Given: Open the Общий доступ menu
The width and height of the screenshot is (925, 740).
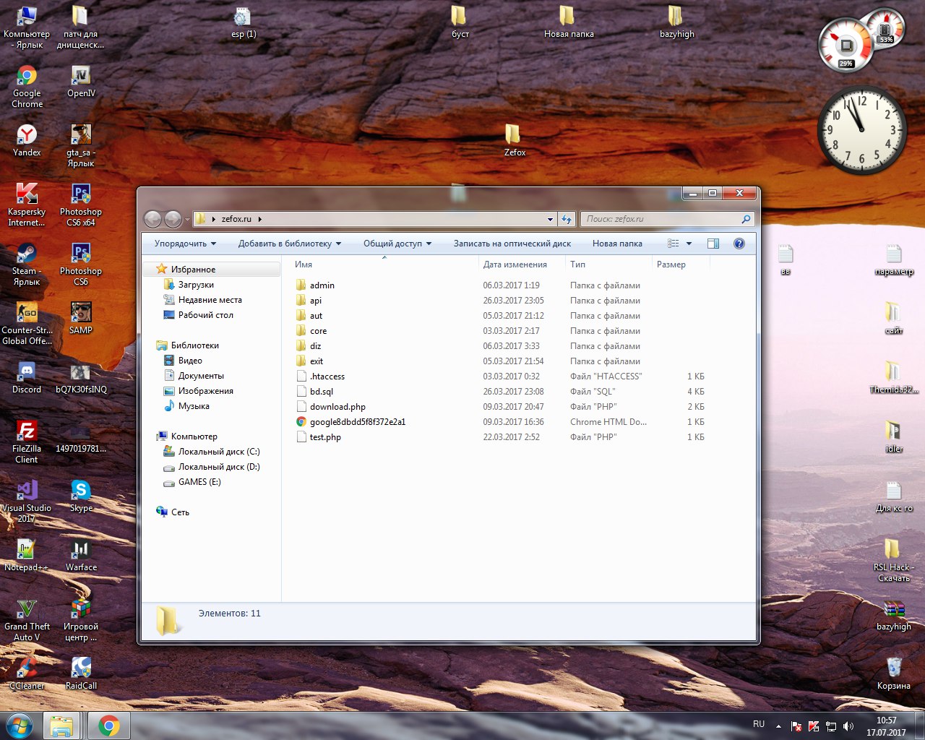Looking at the screenshot, I should [397, 244].
